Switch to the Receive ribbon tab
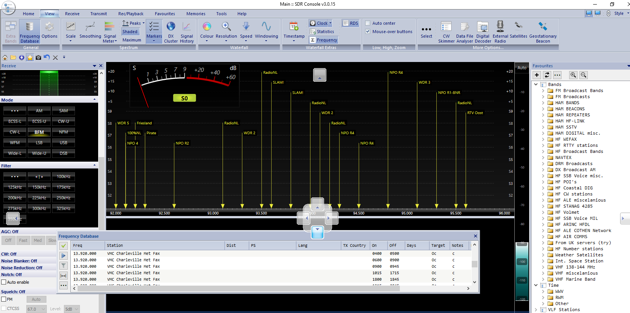 point(72,14)
